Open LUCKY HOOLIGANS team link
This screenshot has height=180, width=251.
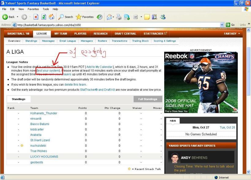[44, 157]
